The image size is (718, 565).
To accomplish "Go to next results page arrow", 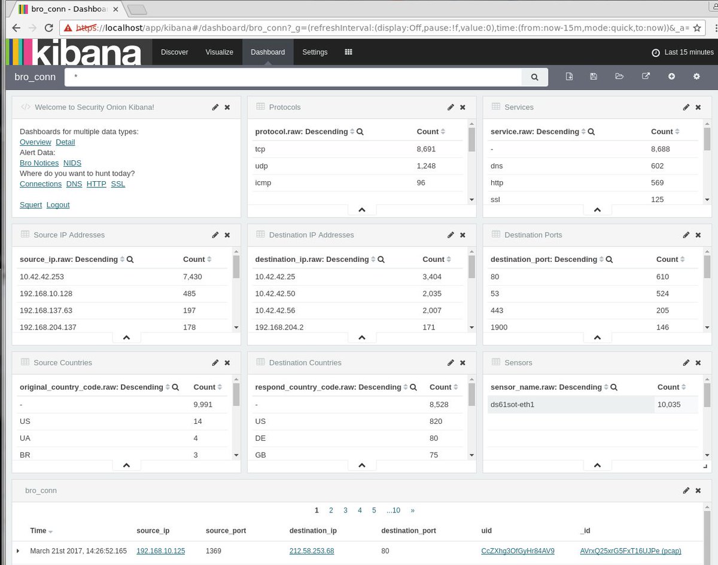I will (412, 511).
